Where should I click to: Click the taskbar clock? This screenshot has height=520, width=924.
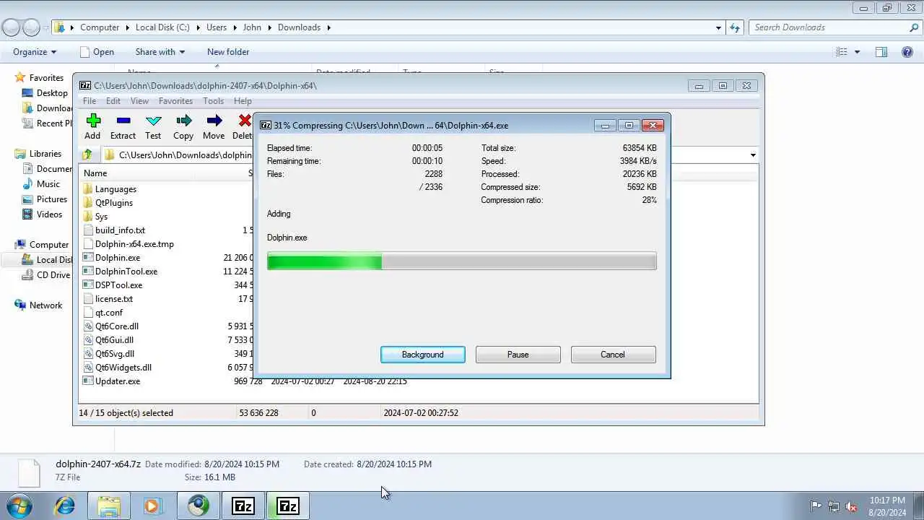(887, 506)
